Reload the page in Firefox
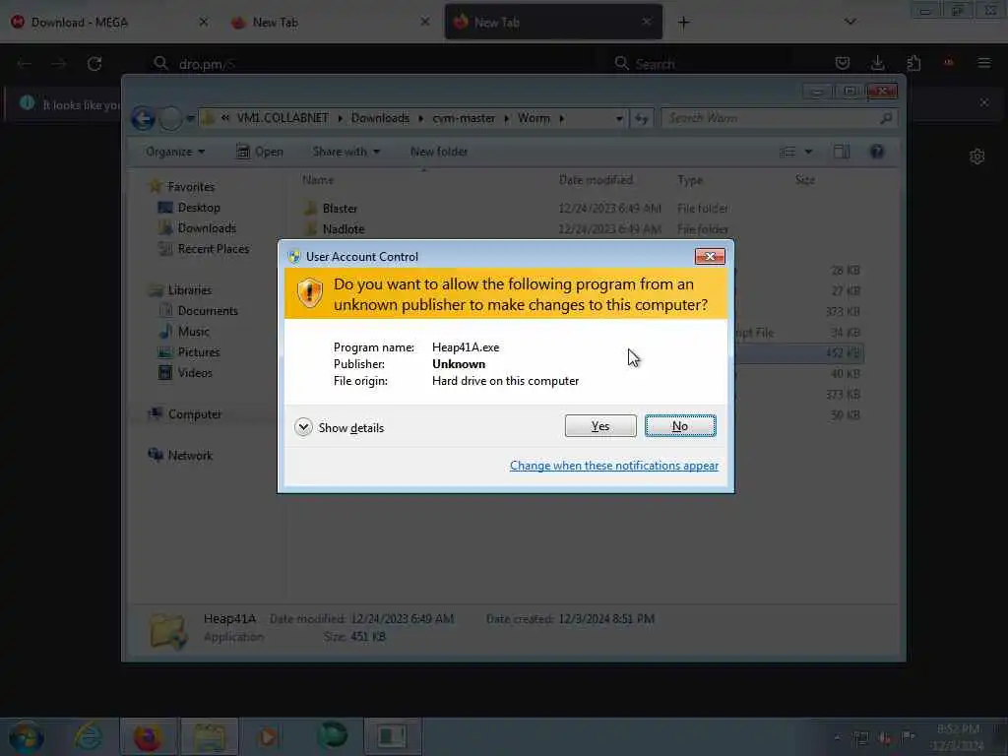 (94, 64)
